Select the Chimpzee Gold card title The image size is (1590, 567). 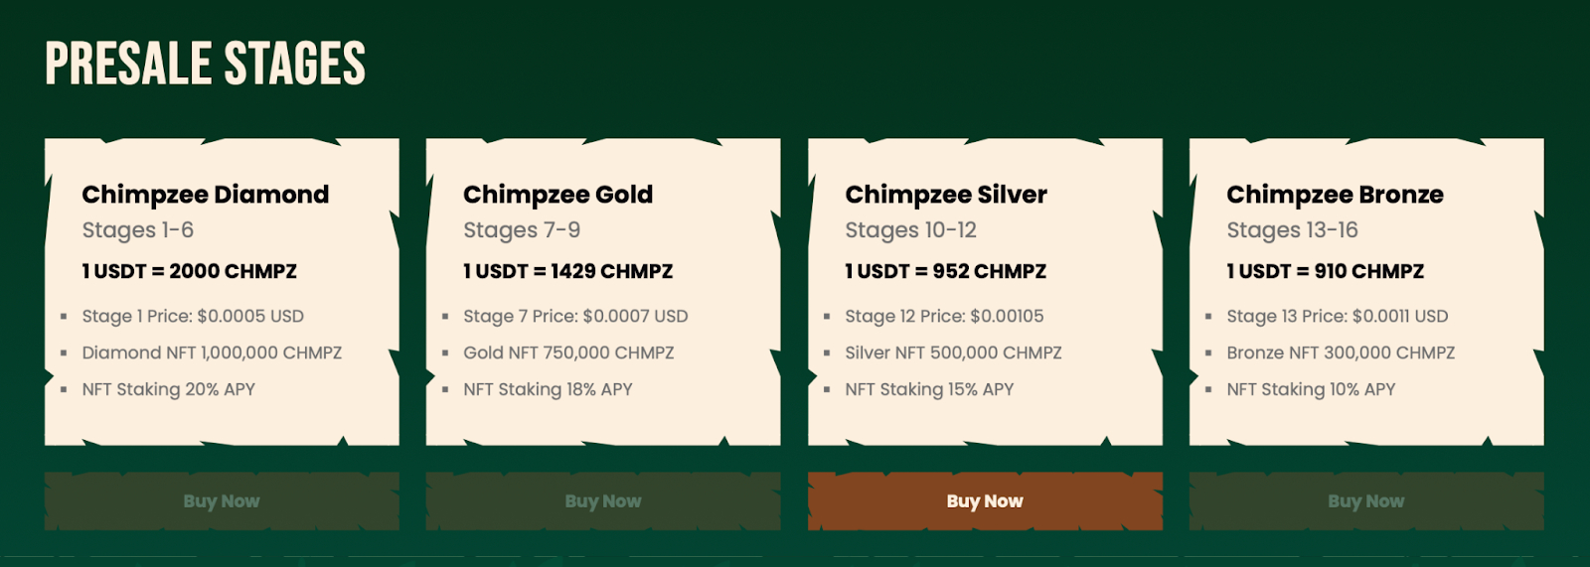click(558, 195)
